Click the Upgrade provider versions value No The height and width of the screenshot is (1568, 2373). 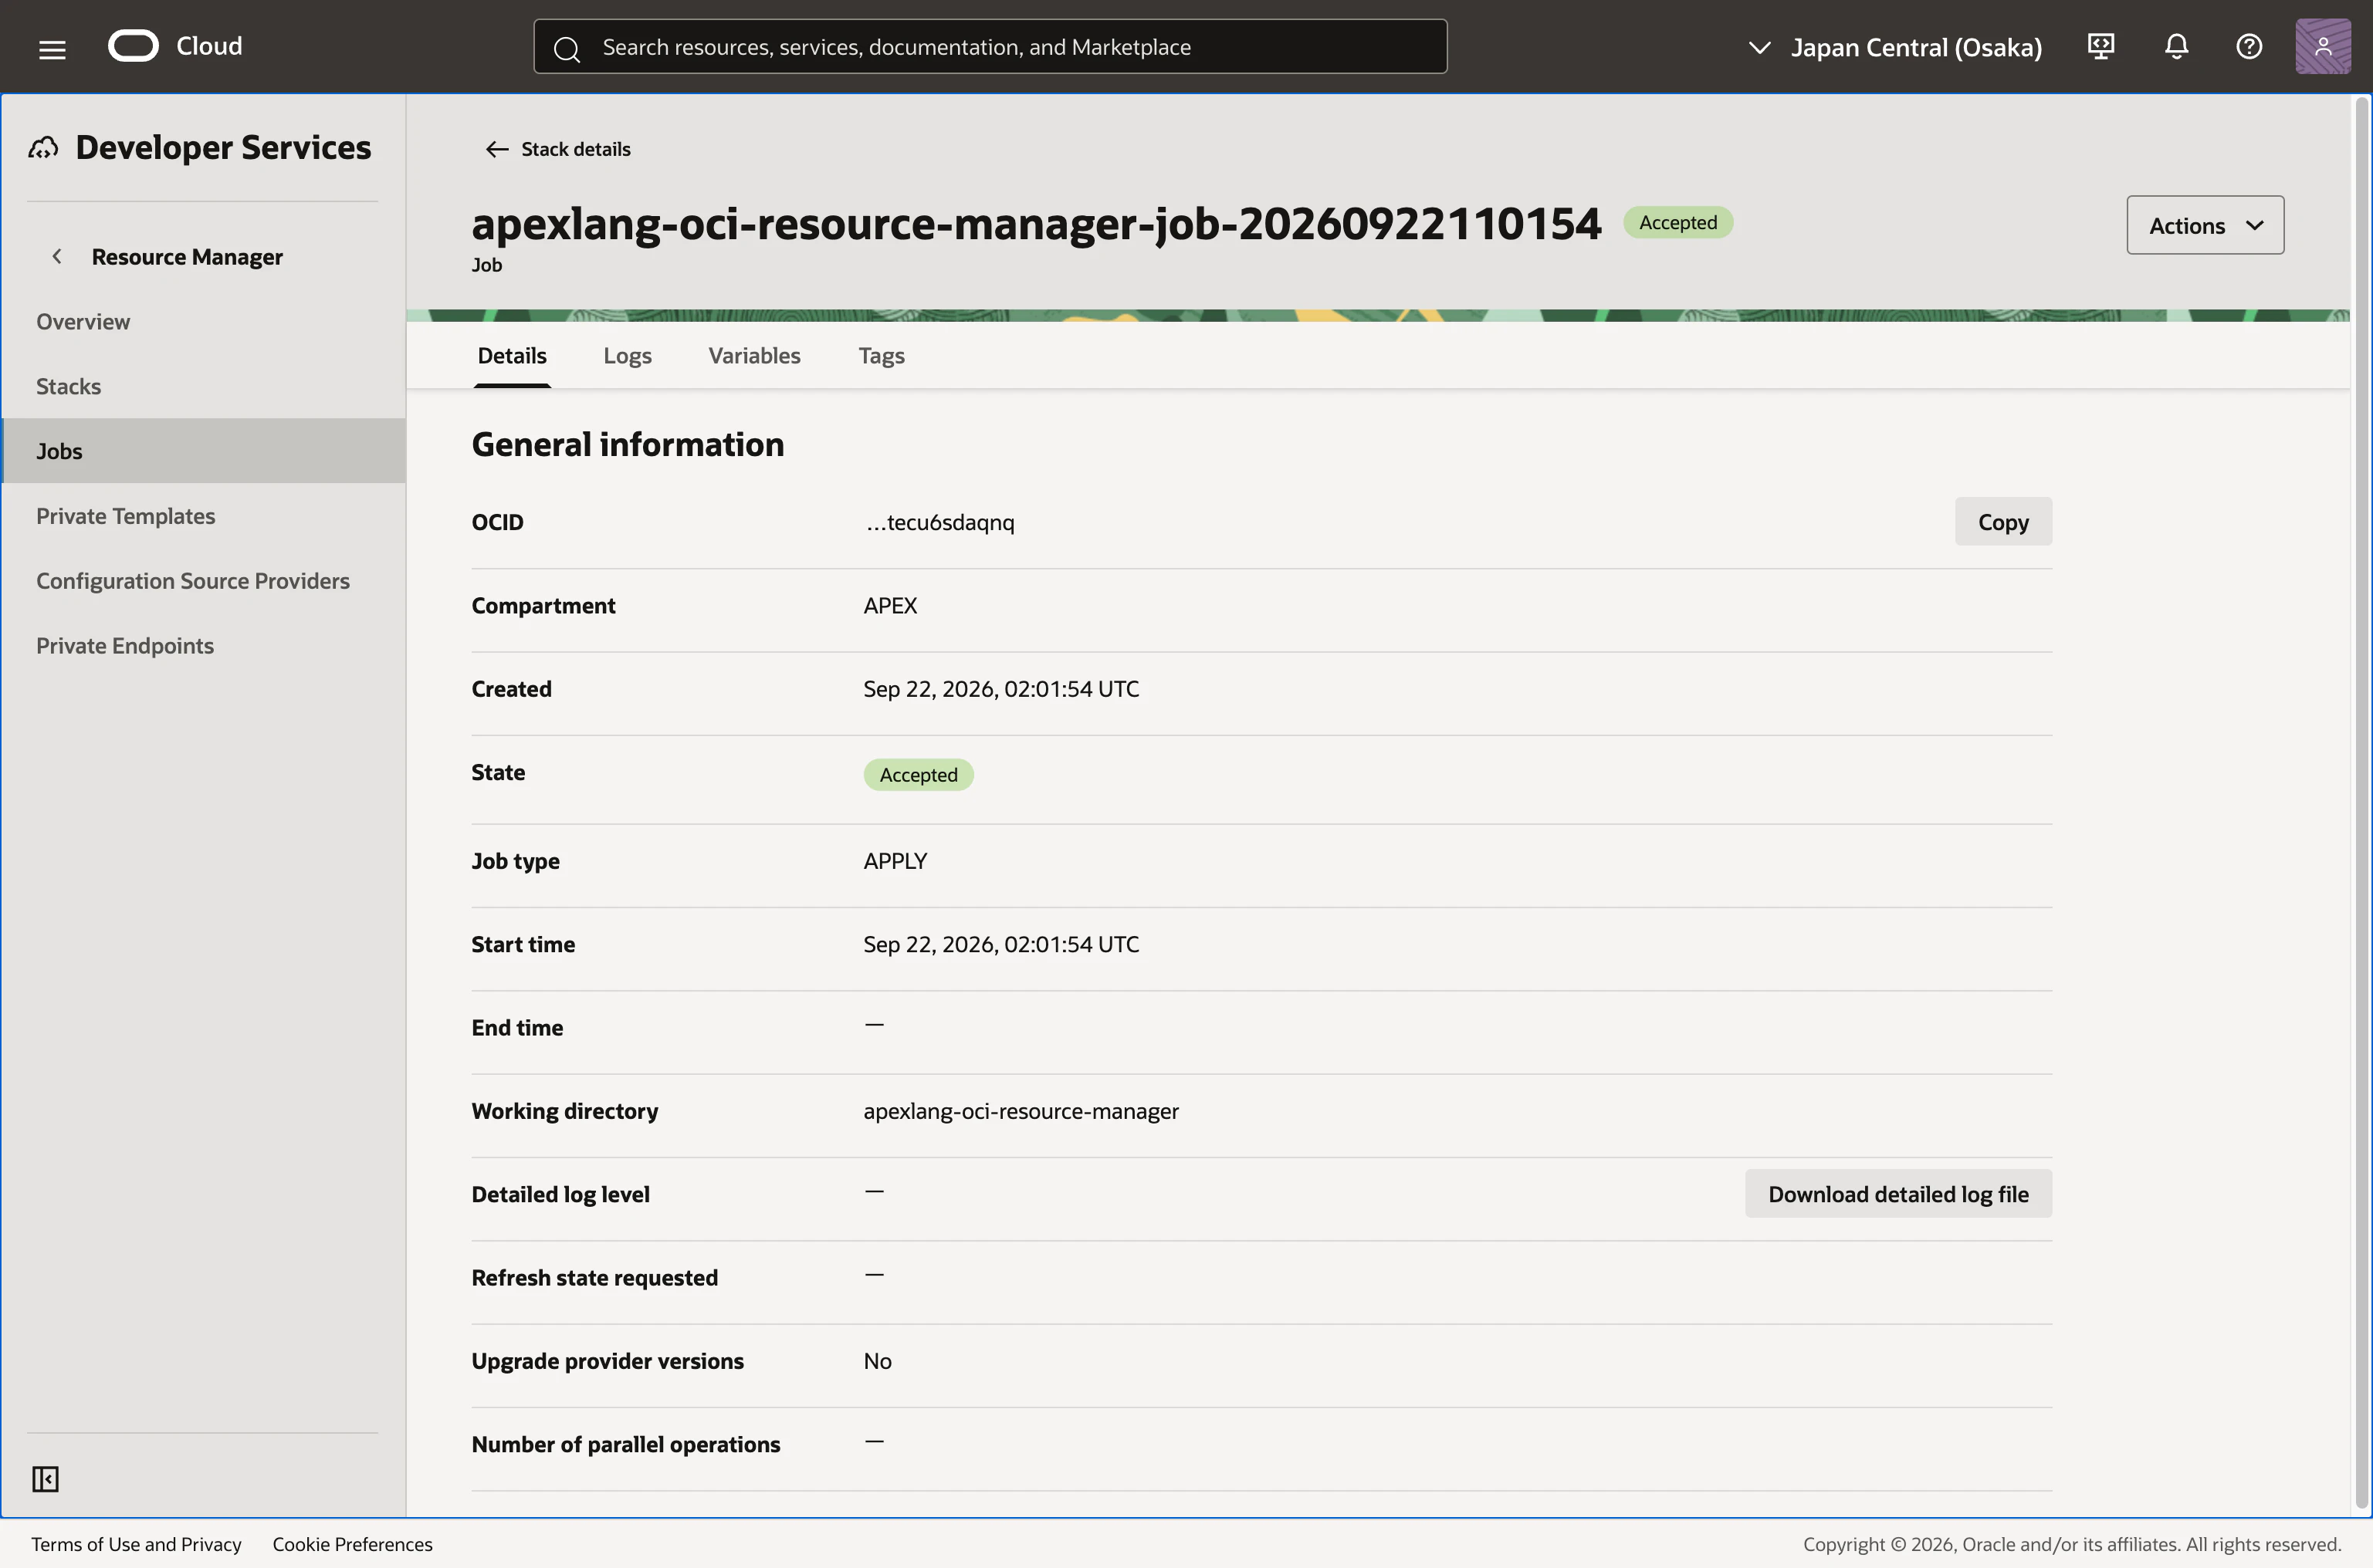point(878,1361)
